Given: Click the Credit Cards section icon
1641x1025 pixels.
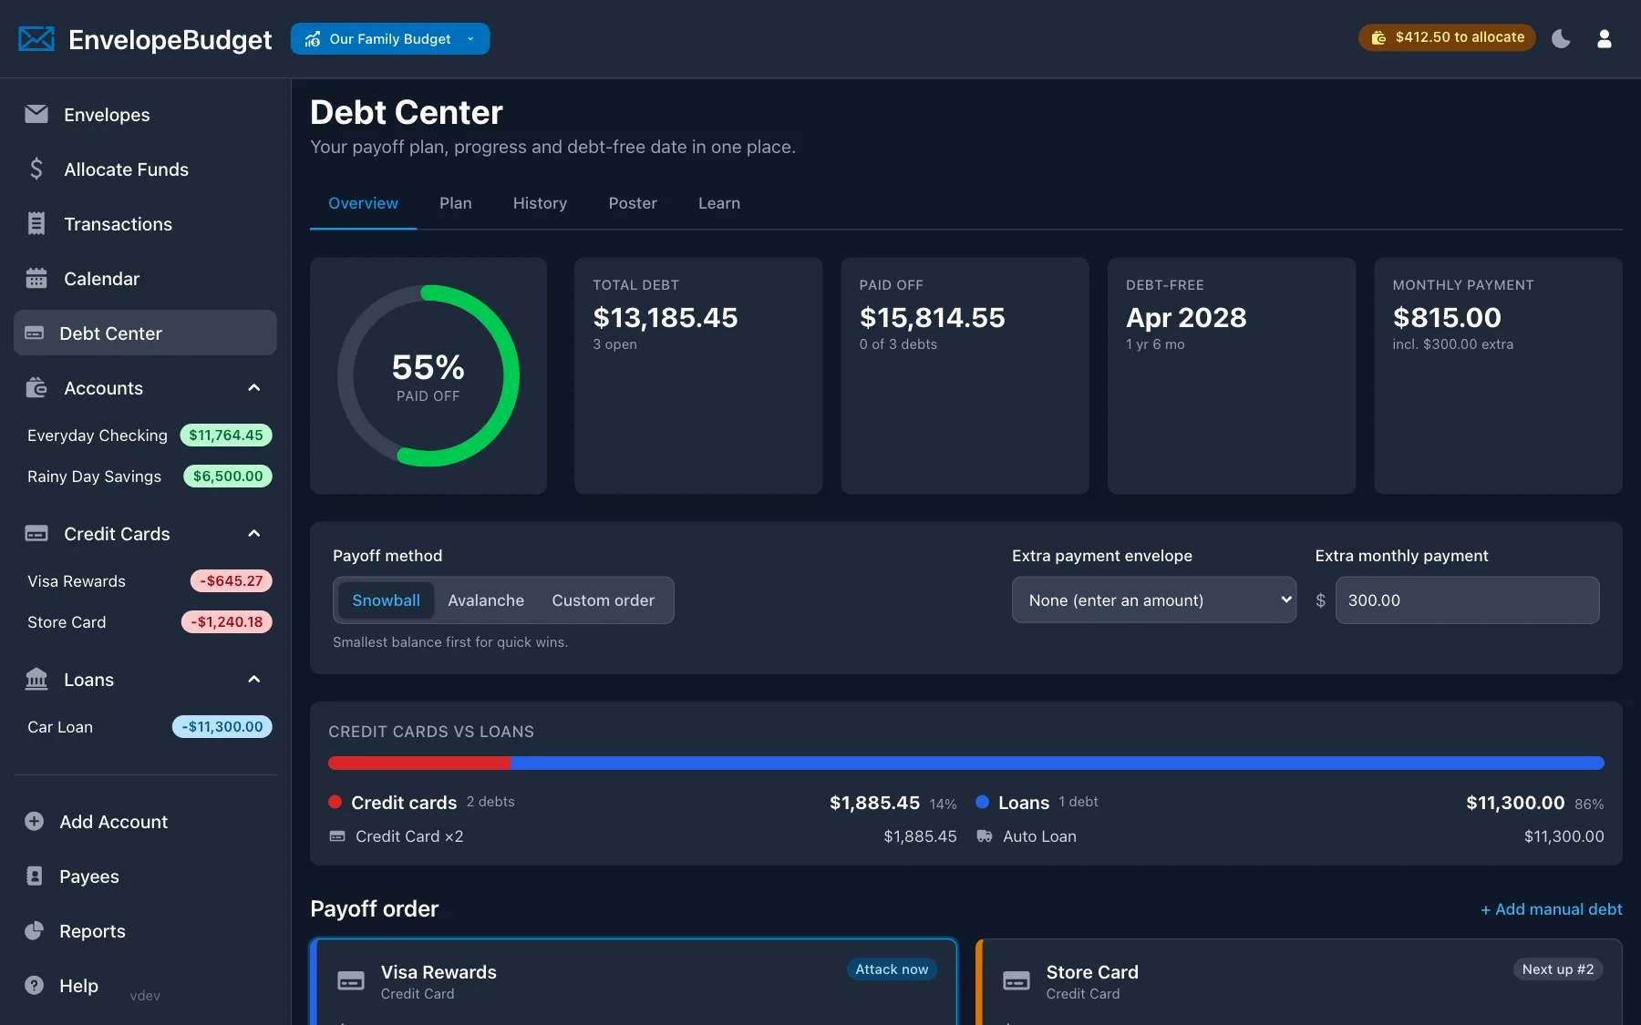Looking at the screenshot, I should (x=36, y=533).
